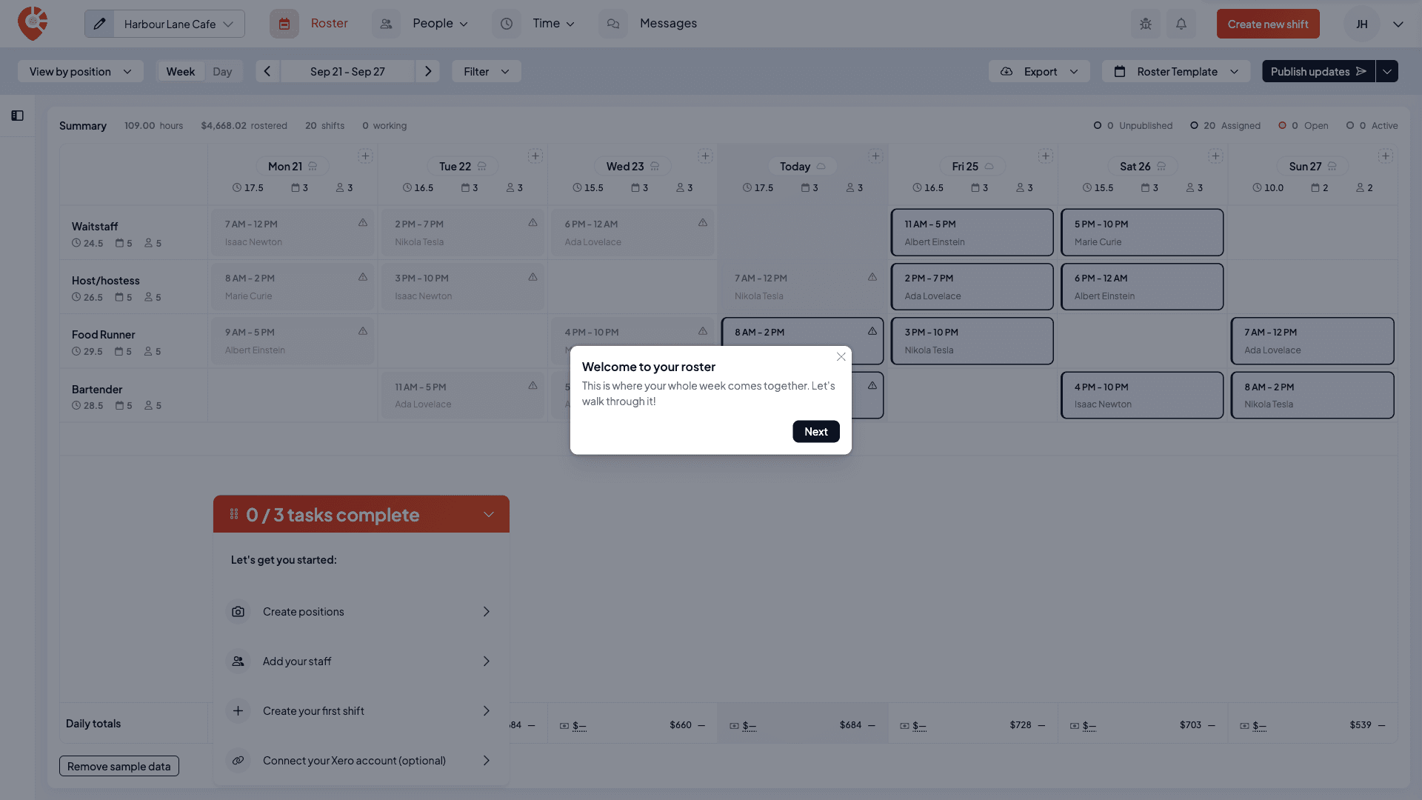This screenshot has width=1422, height=800.
Task: Open the Messages tab
Action: 668,24
